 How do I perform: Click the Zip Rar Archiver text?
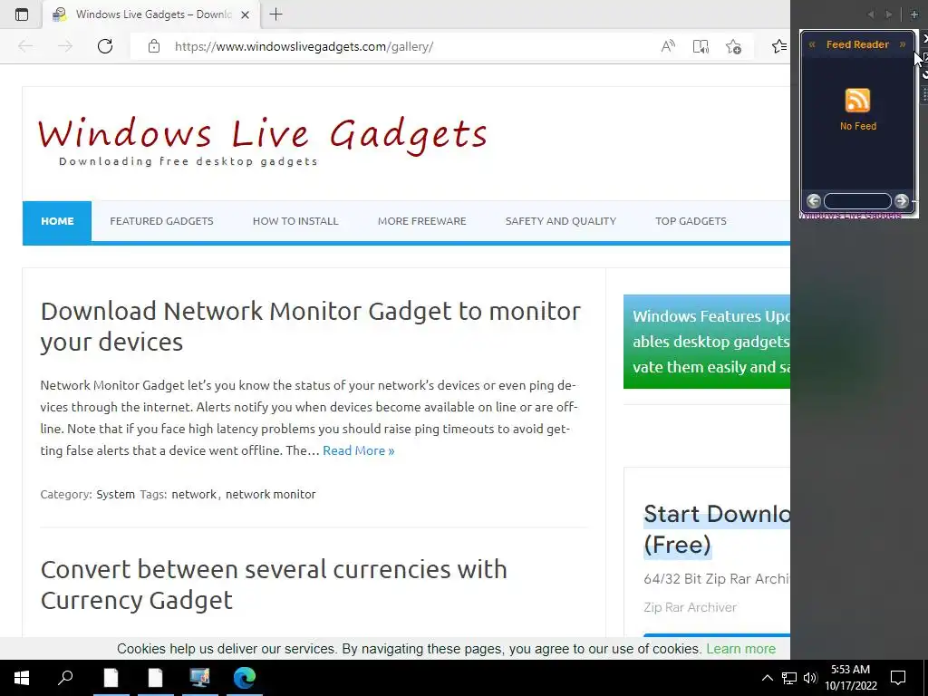(x=690, y=607)
